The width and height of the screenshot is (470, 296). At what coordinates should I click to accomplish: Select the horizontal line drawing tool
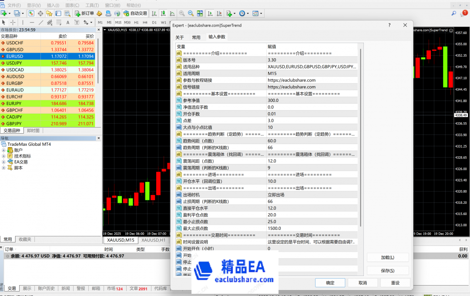coord(32,22)
